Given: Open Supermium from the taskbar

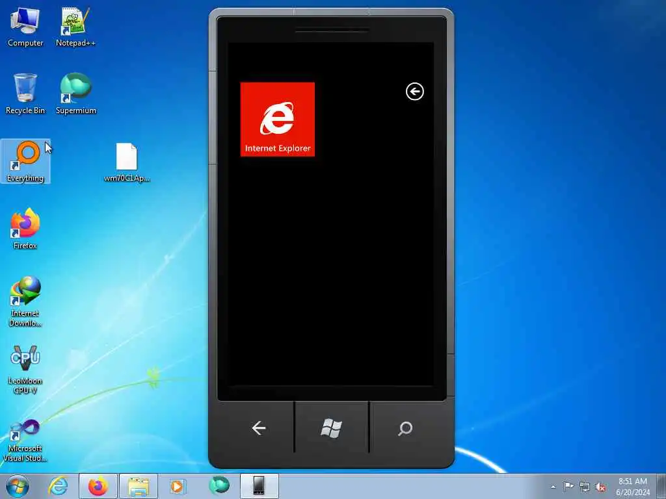Looking at the screenshot, I should 219,486.
